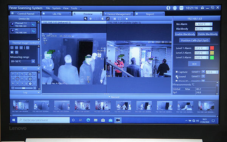227x142 pixels.
Task: Click the Global Max value 40.2
Action: [199, 89]
